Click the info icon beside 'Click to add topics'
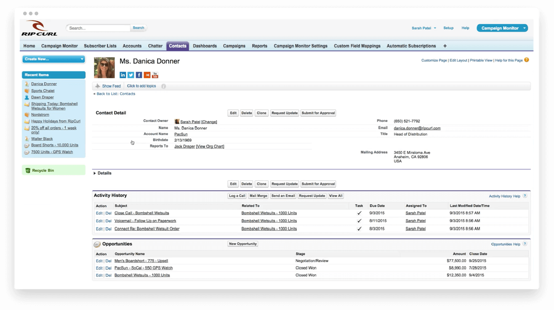The width and height of the screenshot is (554, 310). (x=163, y=86)
